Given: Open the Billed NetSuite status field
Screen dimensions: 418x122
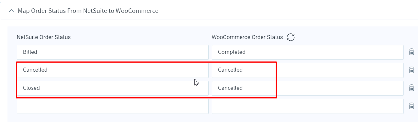Looking at the screenshot, I should point(113,52).
